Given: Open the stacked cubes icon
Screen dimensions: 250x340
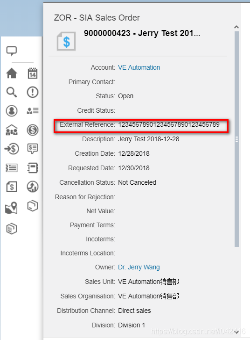Looking at the screenshot, I should [12, 229].
